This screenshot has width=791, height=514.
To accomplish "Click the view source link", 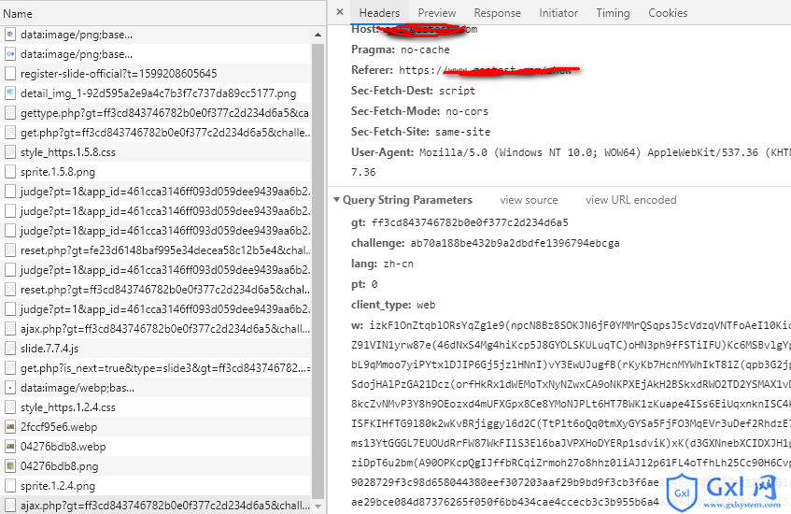I will click(x=529, y=200).
